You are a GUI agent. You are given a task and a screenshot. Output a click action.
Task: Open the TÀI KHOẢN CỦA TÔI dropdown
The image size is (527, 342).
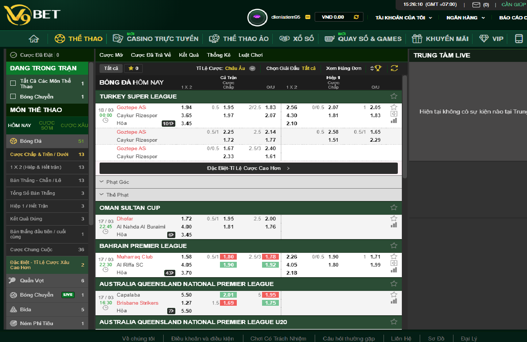404,18
